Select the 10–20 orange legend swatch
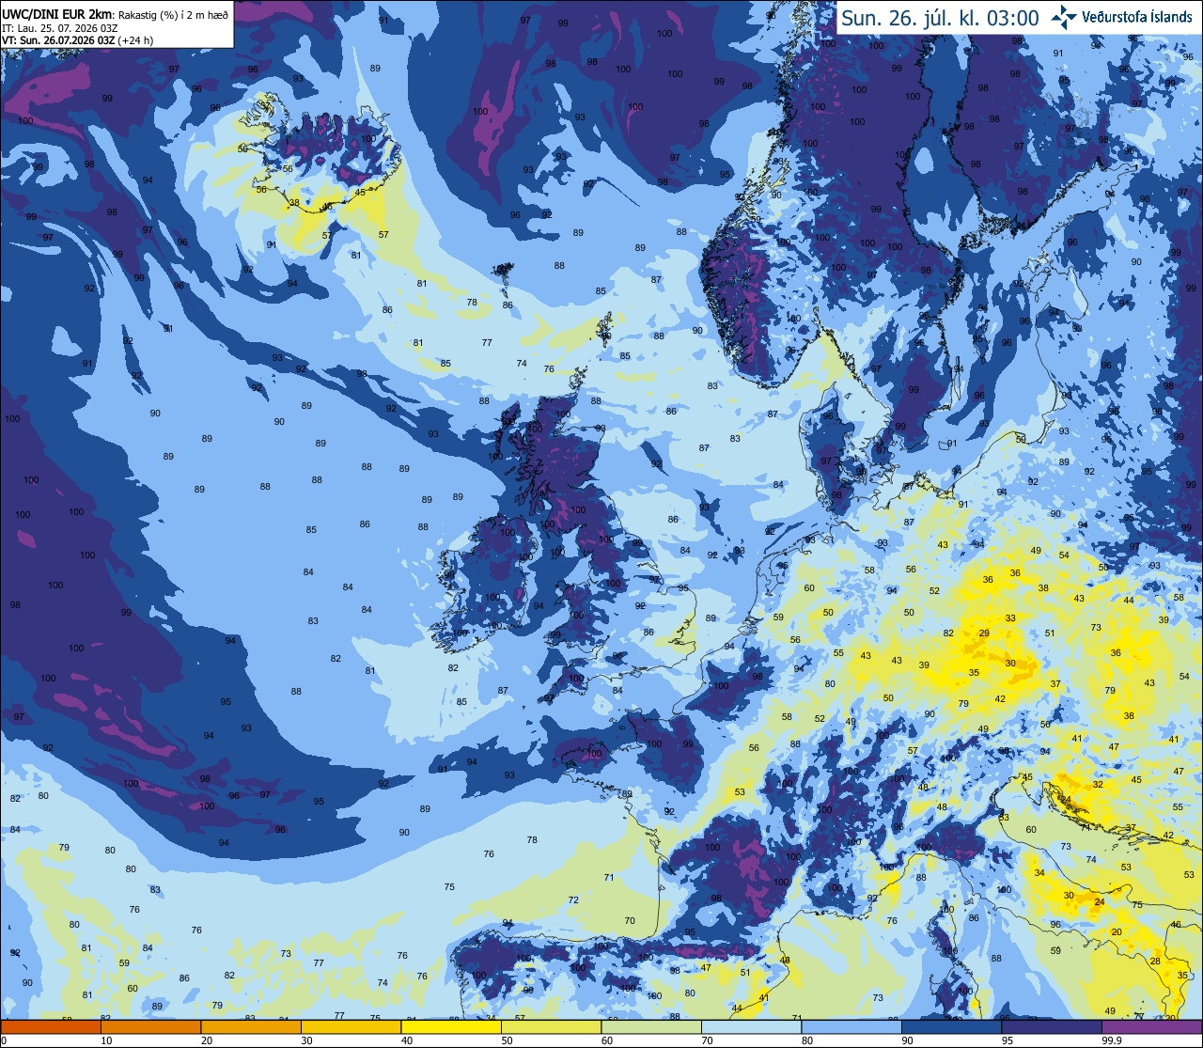Screen dimensions: 1203x1048 click(151, 1027)
